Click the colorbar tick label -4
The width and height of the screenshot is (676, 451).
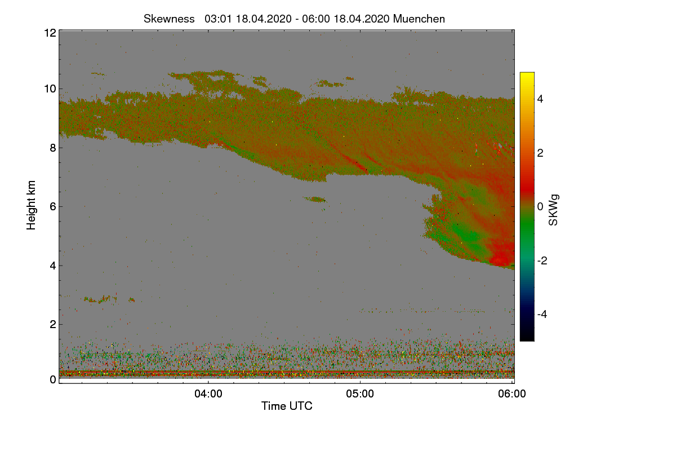pyautogui.click(x=542, y=314)
